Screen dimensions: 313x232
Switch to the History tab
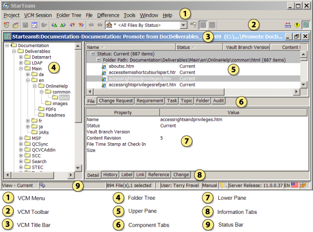pyautogui.click(x=110, y=174)
